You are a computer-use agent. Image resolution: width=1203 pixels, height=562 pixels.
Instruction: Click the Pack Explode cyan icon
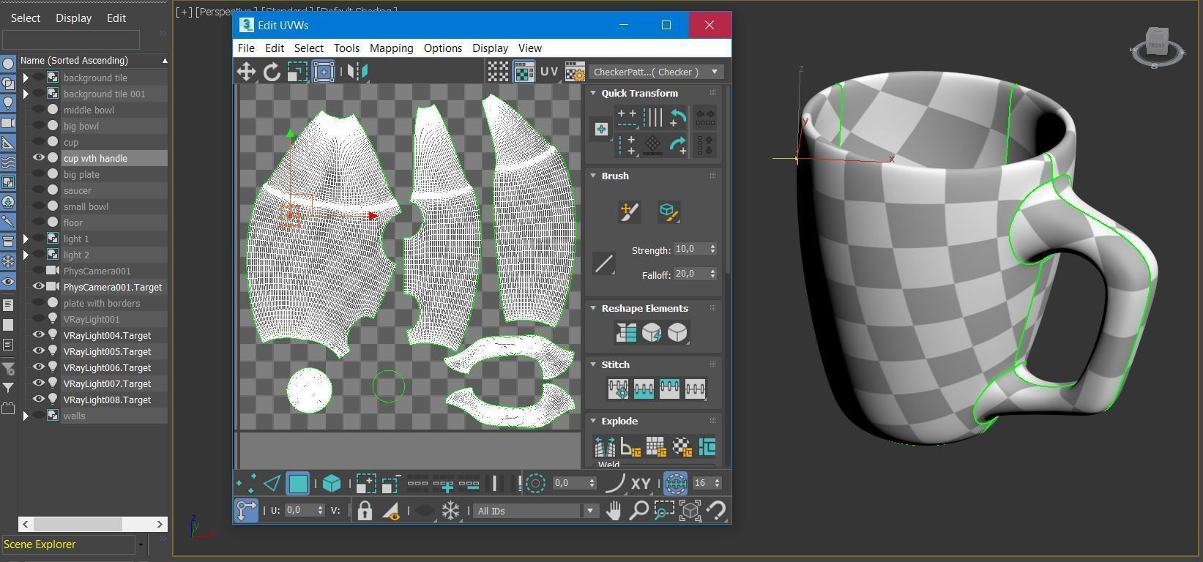pos(707,446)
